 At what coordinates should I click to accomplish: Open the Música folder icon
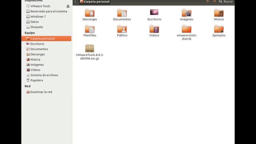[219, 13]
